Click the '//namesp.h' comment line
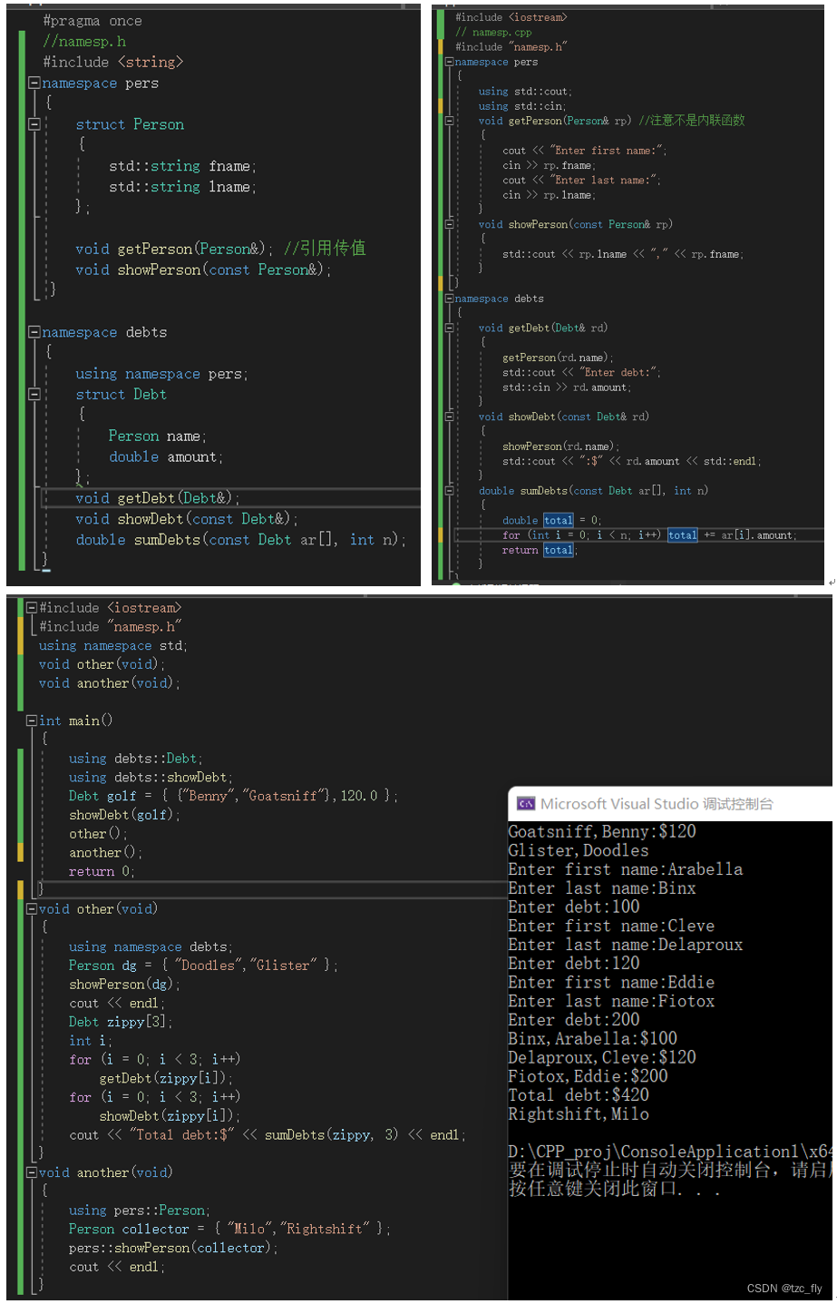 tap(84, 42)
